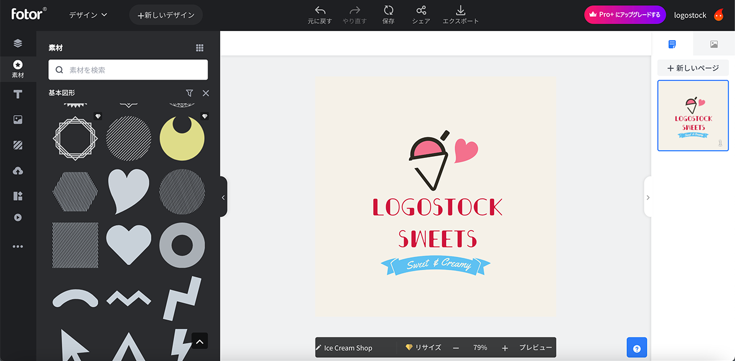The width and height of the screenshot is (735, 361).
Task: Click Pro+ upgrade button
Action: (x=625, y=15)
